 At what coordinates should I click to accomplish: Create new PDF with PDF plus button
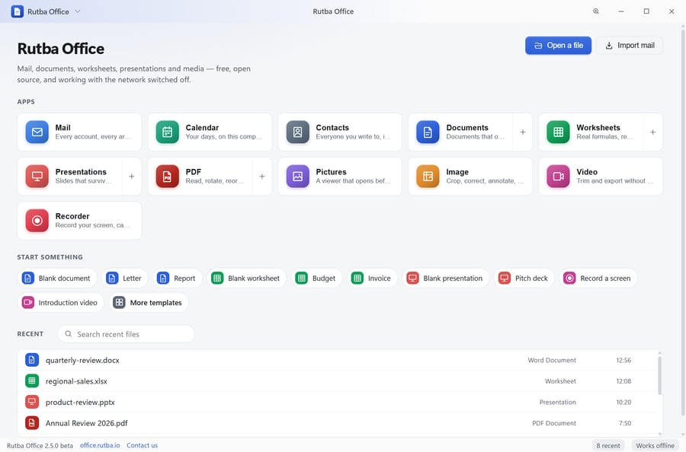262,177
